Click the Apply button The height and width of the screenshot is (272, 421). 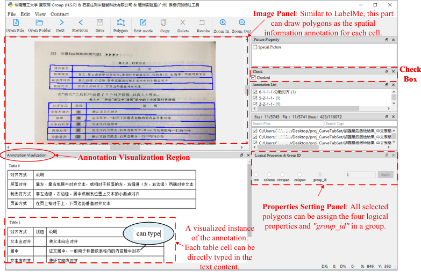pyautogui.click(x=386, y=174)
